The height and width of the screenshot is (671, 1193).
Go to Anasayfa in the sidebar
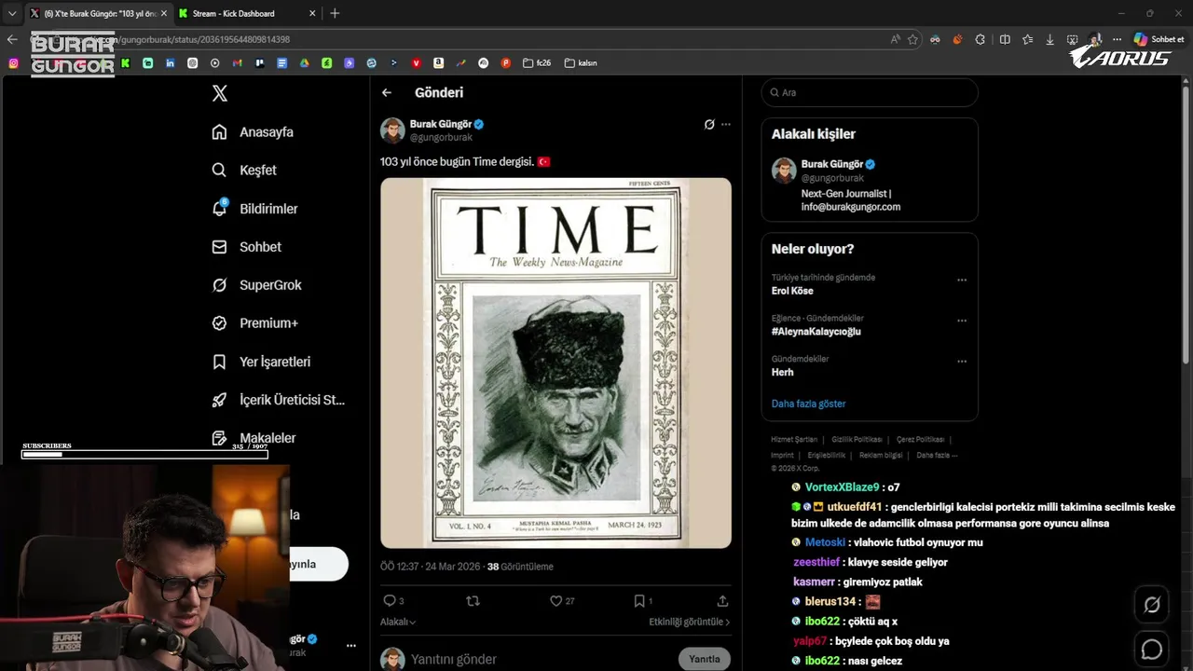click(x=253, y=132)
